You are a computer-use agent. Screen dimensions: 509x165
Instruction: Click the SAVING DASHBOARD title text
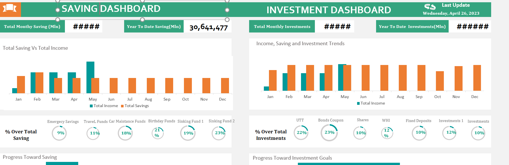point(111,9)
